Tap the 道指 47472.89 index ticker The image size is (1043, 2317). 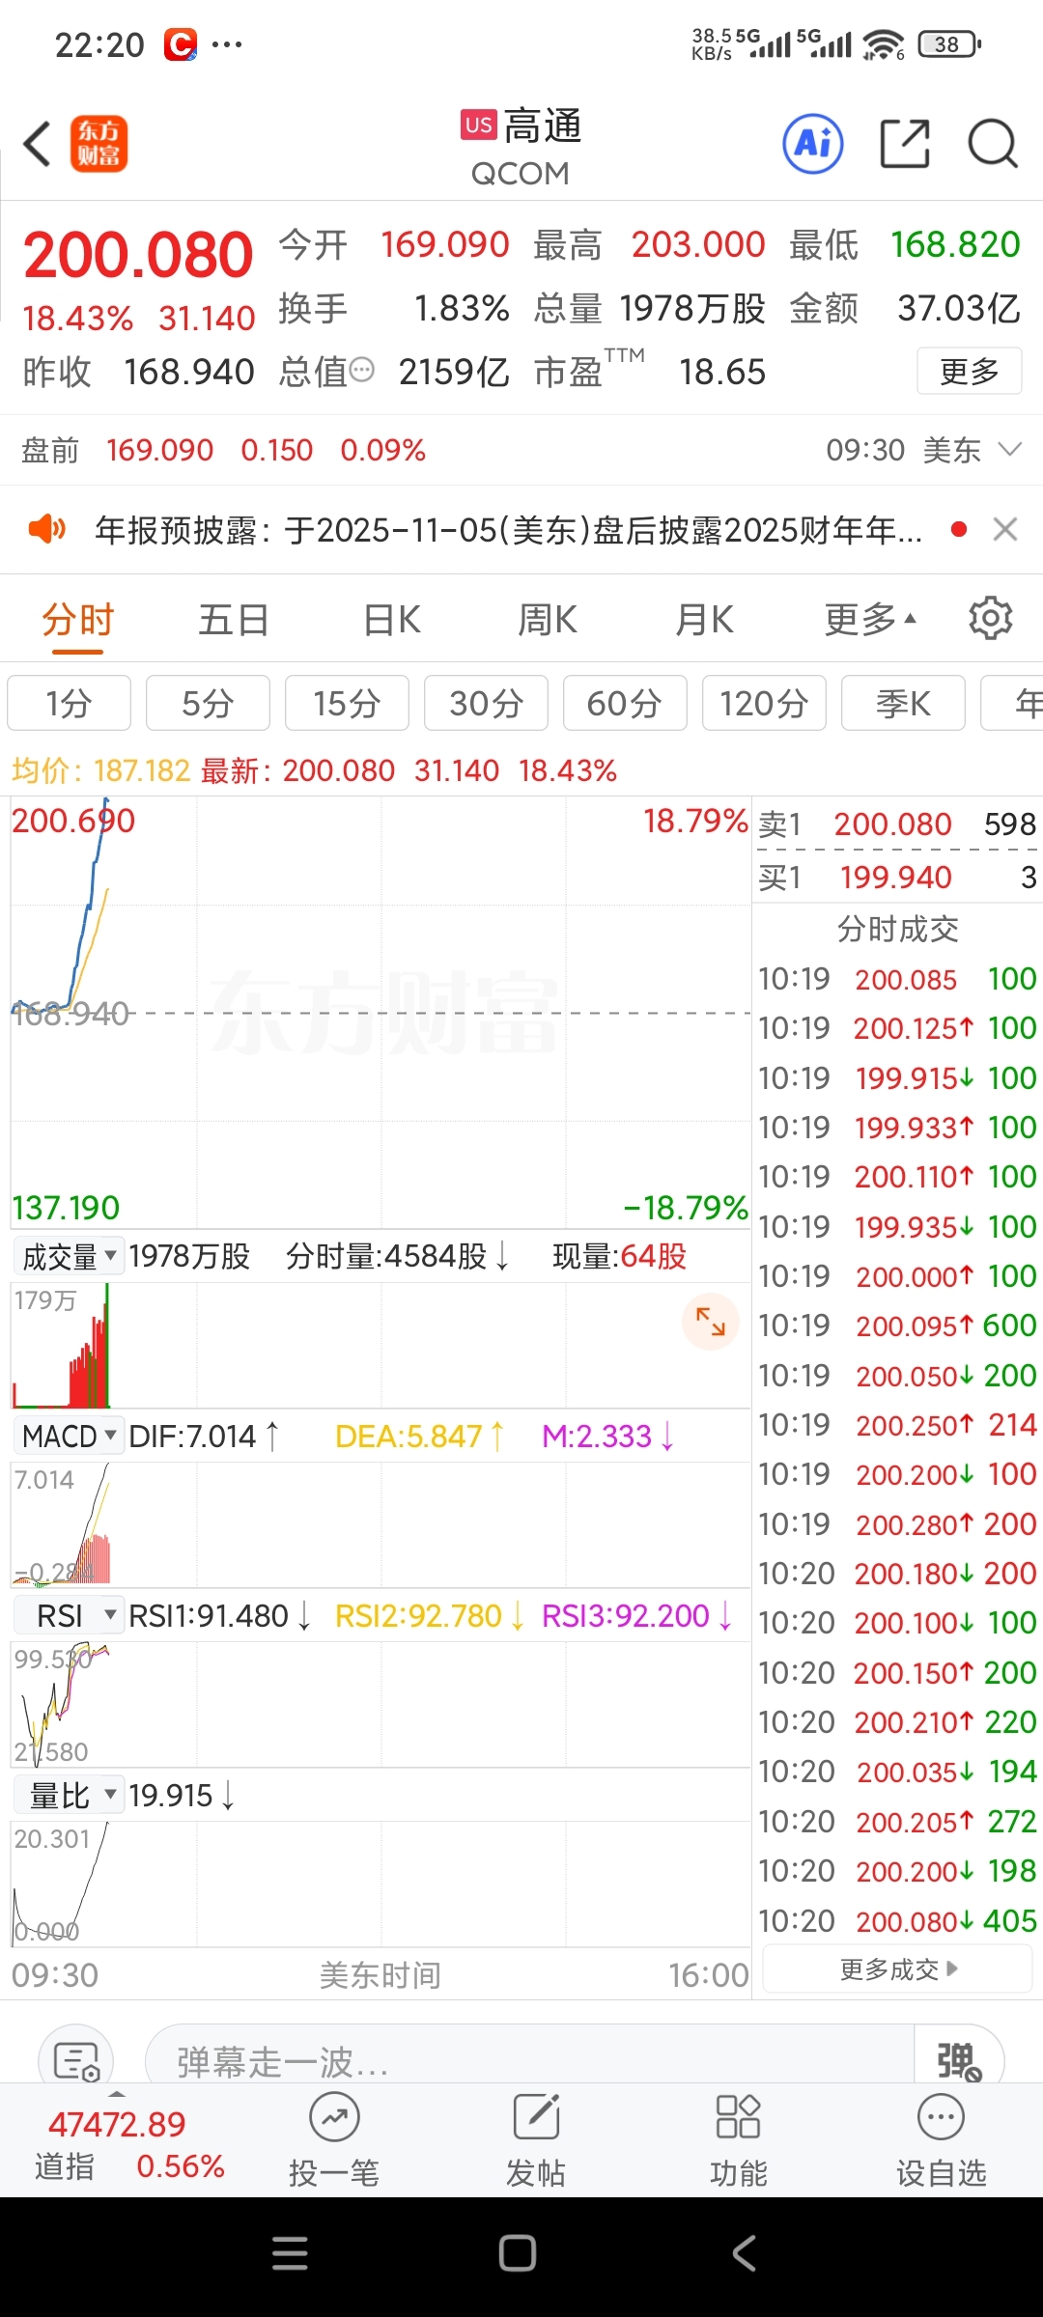pyautogui.click(x=130, y=2143)
